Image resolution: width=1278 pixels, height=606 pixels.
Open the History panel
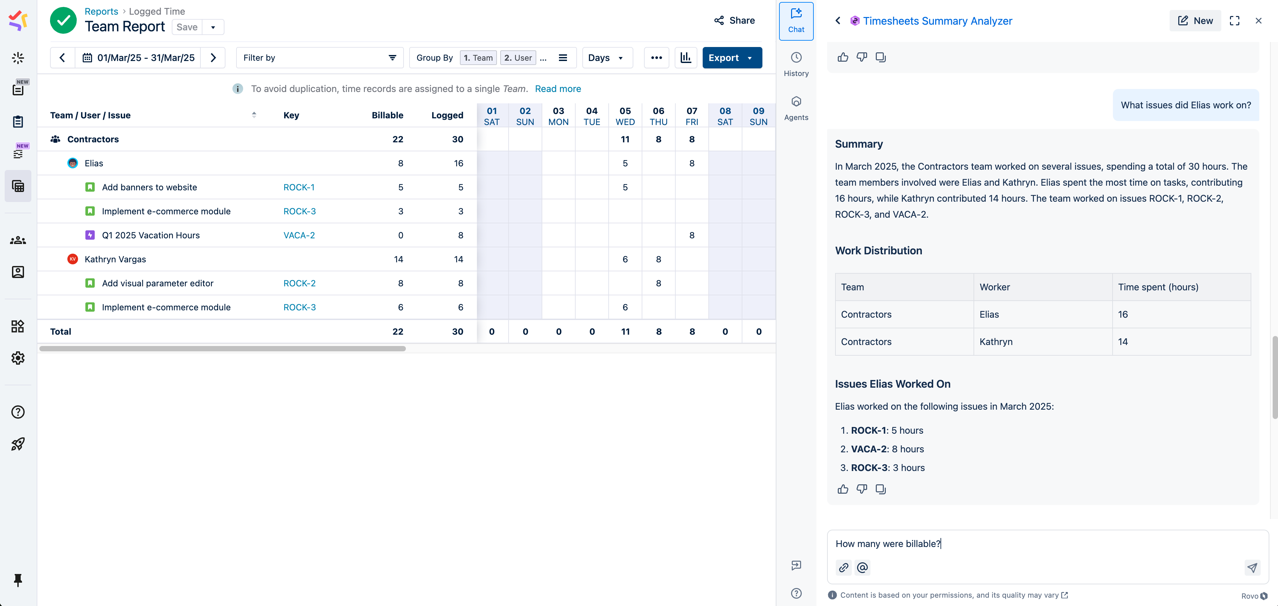point(796,64)
